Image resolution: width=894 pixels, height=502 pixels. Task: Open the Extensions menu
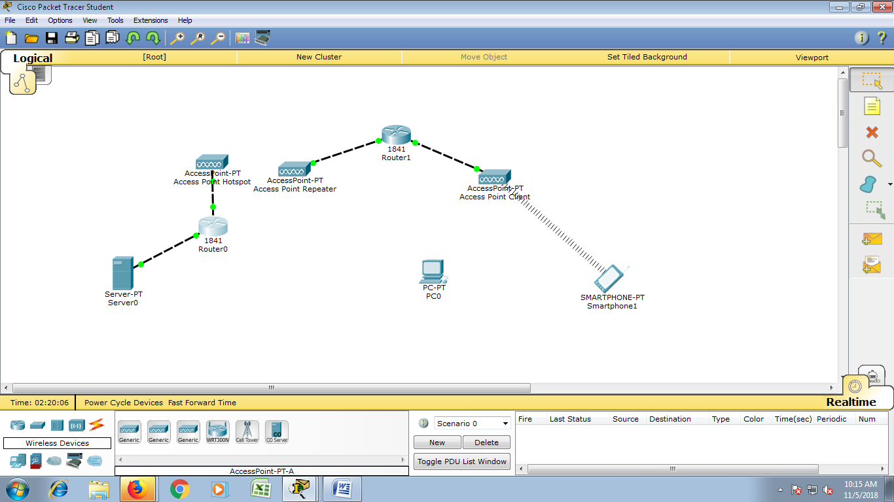(x=151, y=20)
